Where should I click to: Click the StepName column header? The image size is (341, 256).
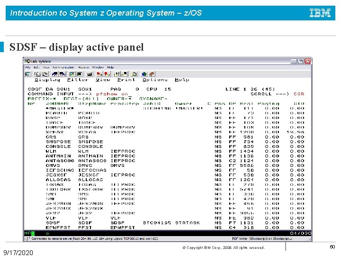[x=92, y=104]
